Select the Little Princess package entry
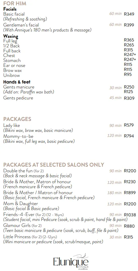 point(30,237)
